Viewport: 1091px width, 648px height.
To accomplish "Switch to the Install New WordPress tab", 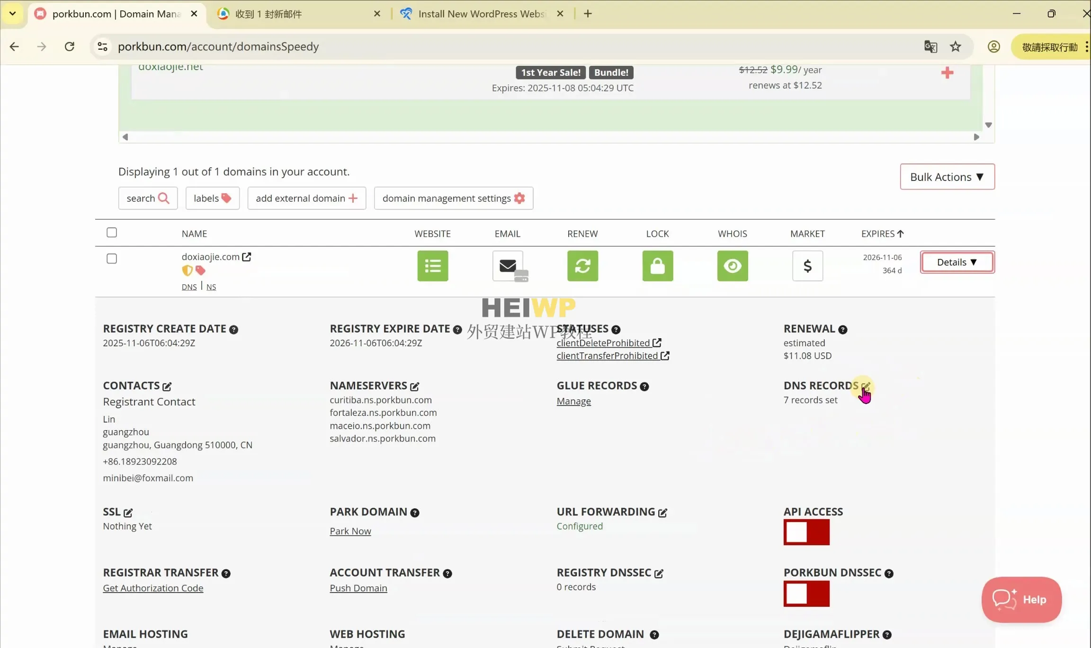I will click(x=481, y=14).
